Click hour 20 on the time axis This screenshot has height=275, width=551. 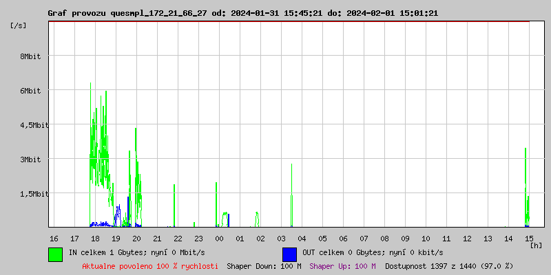tap(136, 239)
